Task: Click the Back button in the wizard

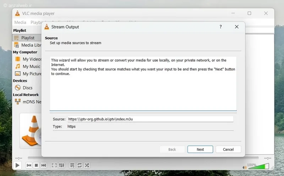Action: (172, 149)
